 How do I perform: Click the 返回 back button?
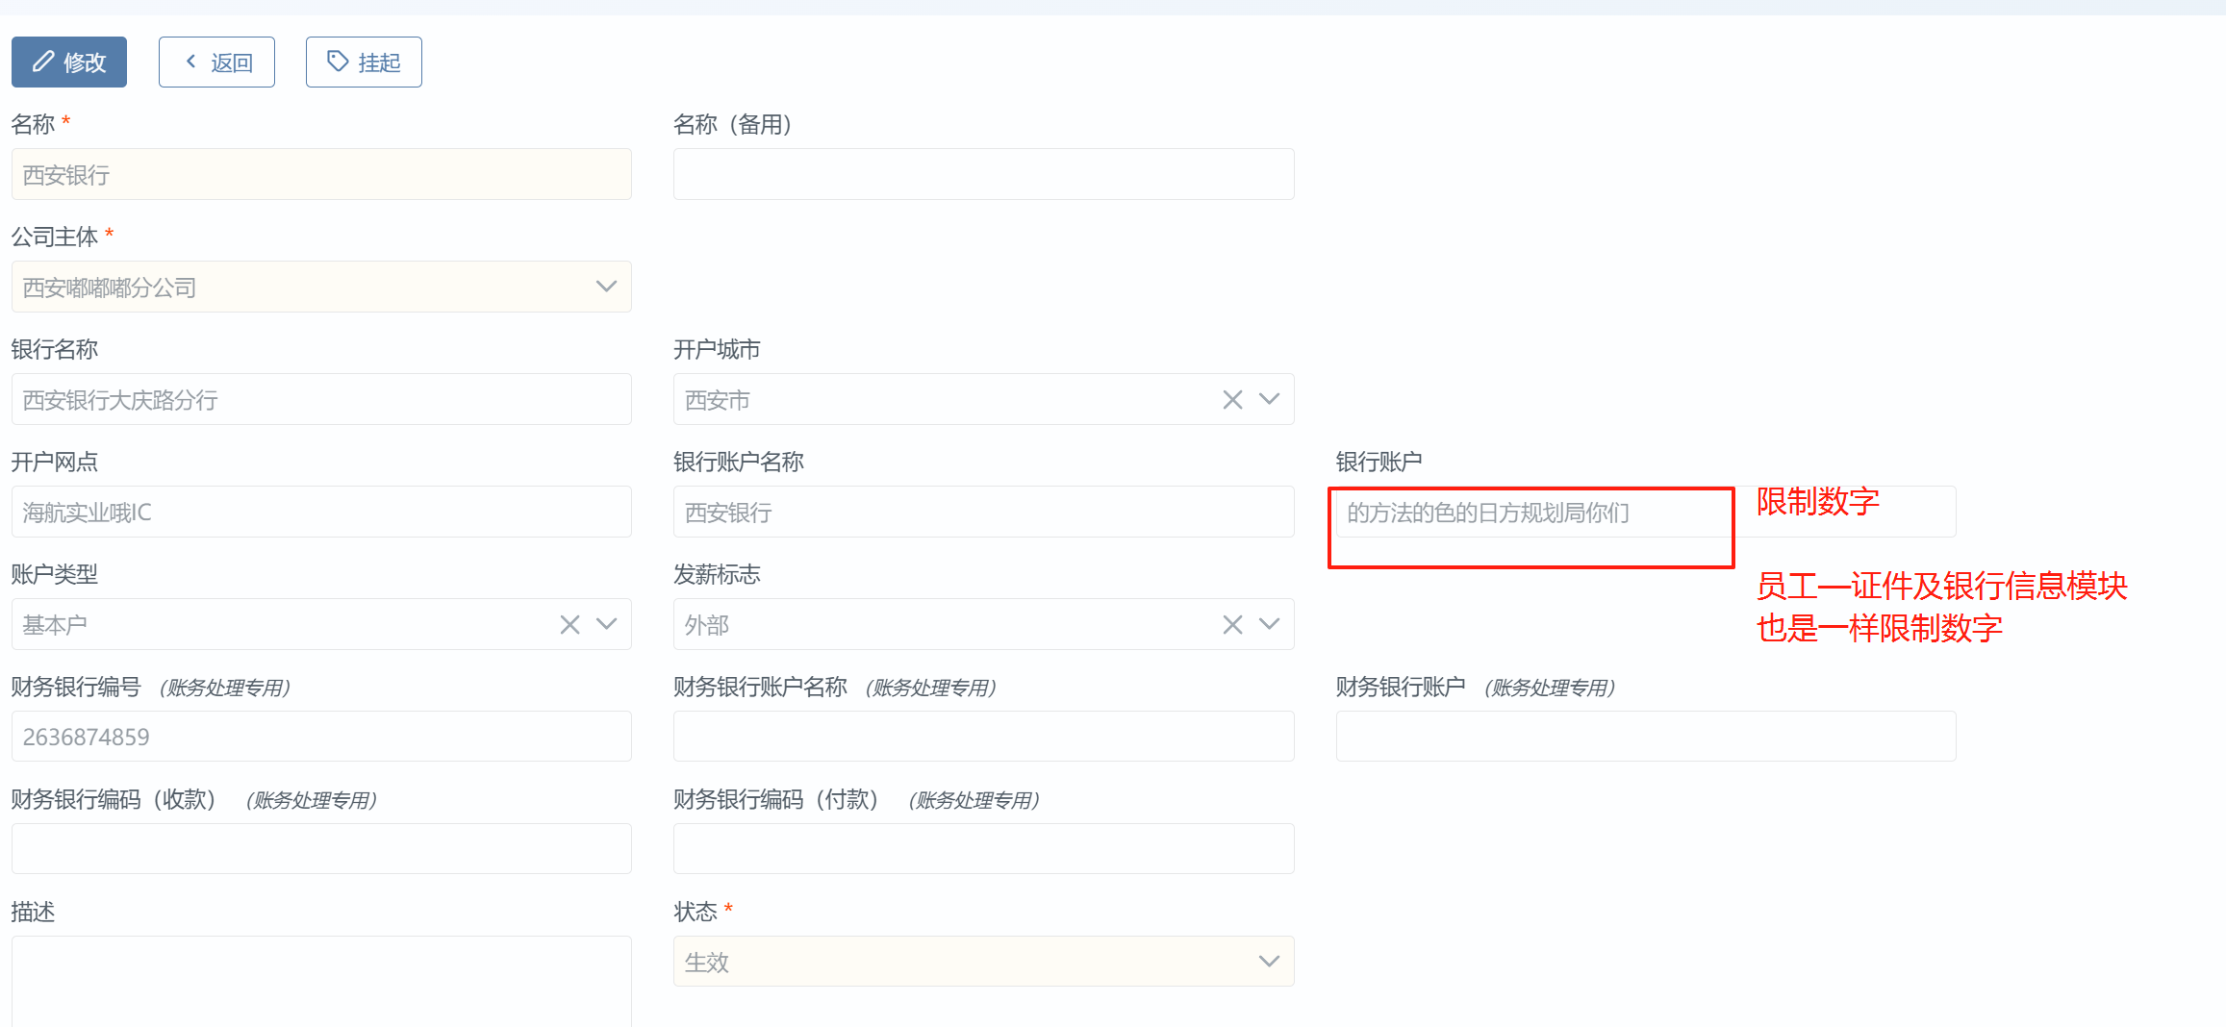[216, 63]
